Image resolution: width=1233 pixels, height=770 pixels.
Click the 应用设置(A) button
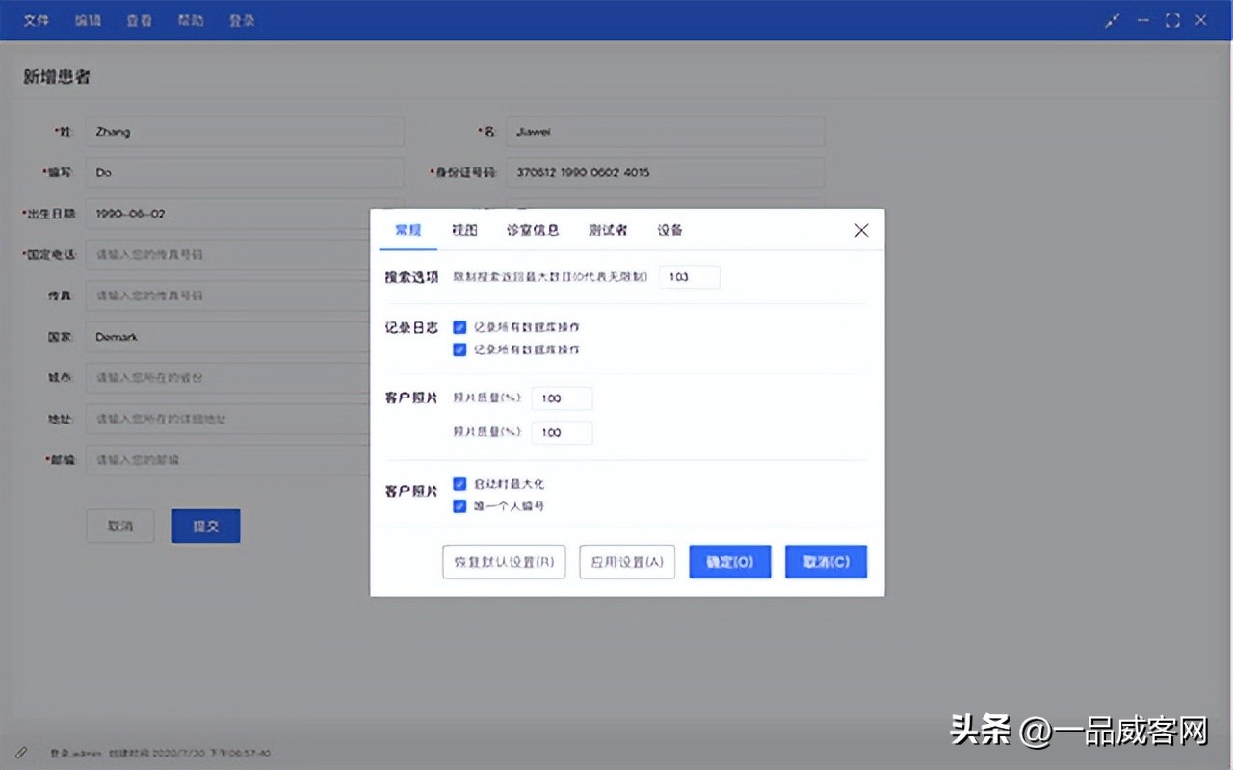click(x=627, y=562)
